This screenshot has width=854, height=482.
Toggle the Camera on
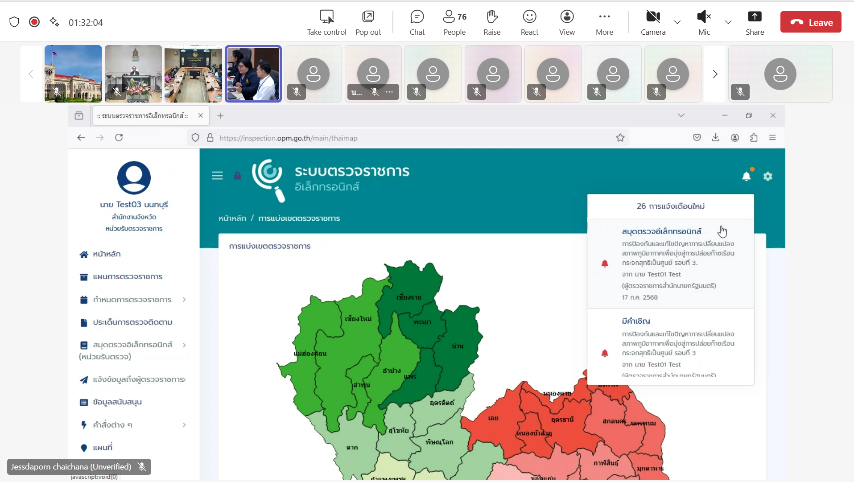(653, 22)
